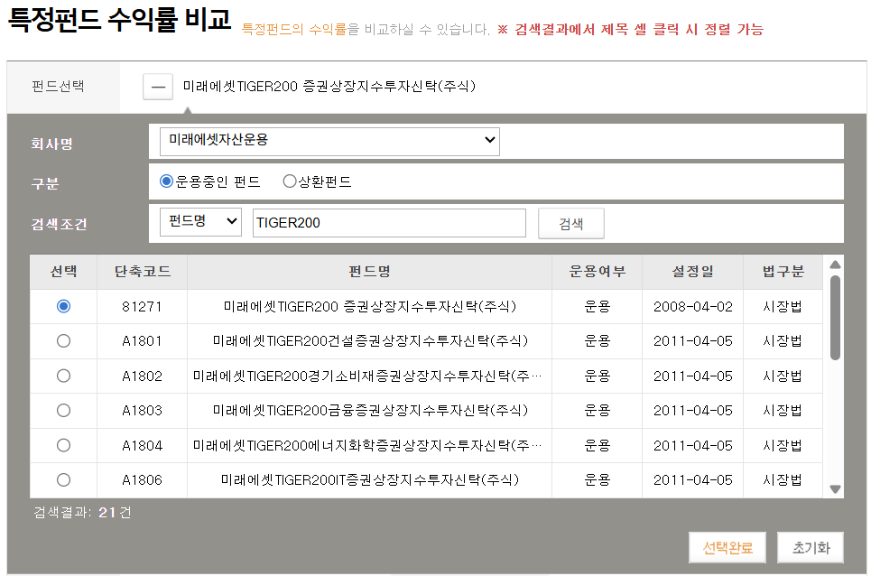This screenshot has width=871, height=576.
Task: Click scrollbar down arrow in results table
Action: coord(835,488)
